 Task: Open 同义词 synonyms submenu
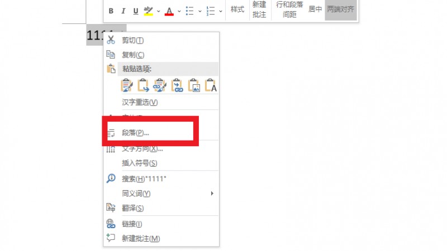click(x=161, y=194)
